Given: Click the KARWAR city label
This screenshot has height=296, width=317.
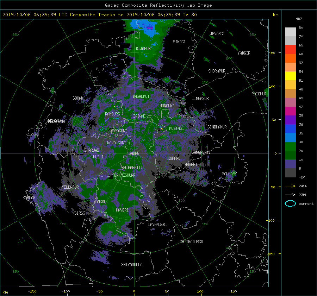Looking at the screenshot, I should click(x=29, y=197).
